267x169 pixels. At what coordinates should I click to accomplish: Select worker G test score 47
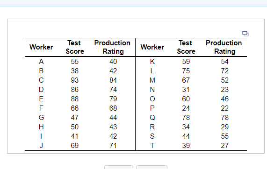75,118
